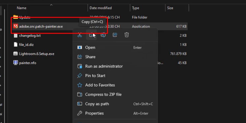
Task: Sort by the Type column header
Action: click(x=135, y=8)
